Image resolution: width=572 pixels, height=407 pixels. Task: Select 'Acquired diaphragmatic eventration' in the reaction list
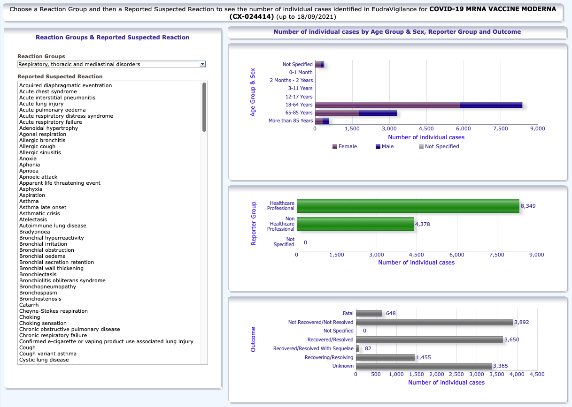[65, 85]
